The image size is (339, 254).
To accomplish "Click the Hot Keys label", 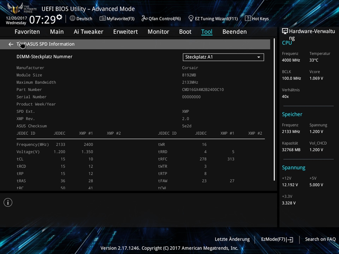I will tap(260, 19).
